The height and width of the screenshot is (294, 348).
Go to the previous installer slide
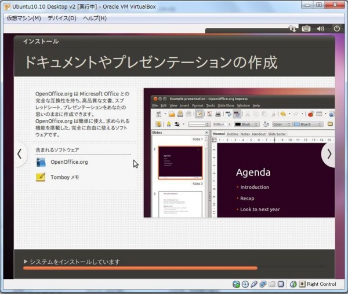coord(20,154)
